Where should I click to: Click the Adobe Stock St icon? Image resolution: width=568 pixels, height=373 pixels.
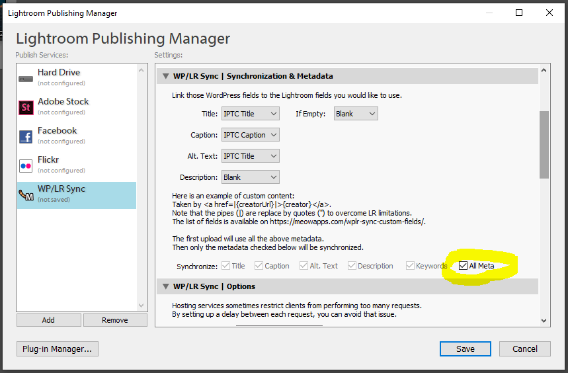[26, 108]
